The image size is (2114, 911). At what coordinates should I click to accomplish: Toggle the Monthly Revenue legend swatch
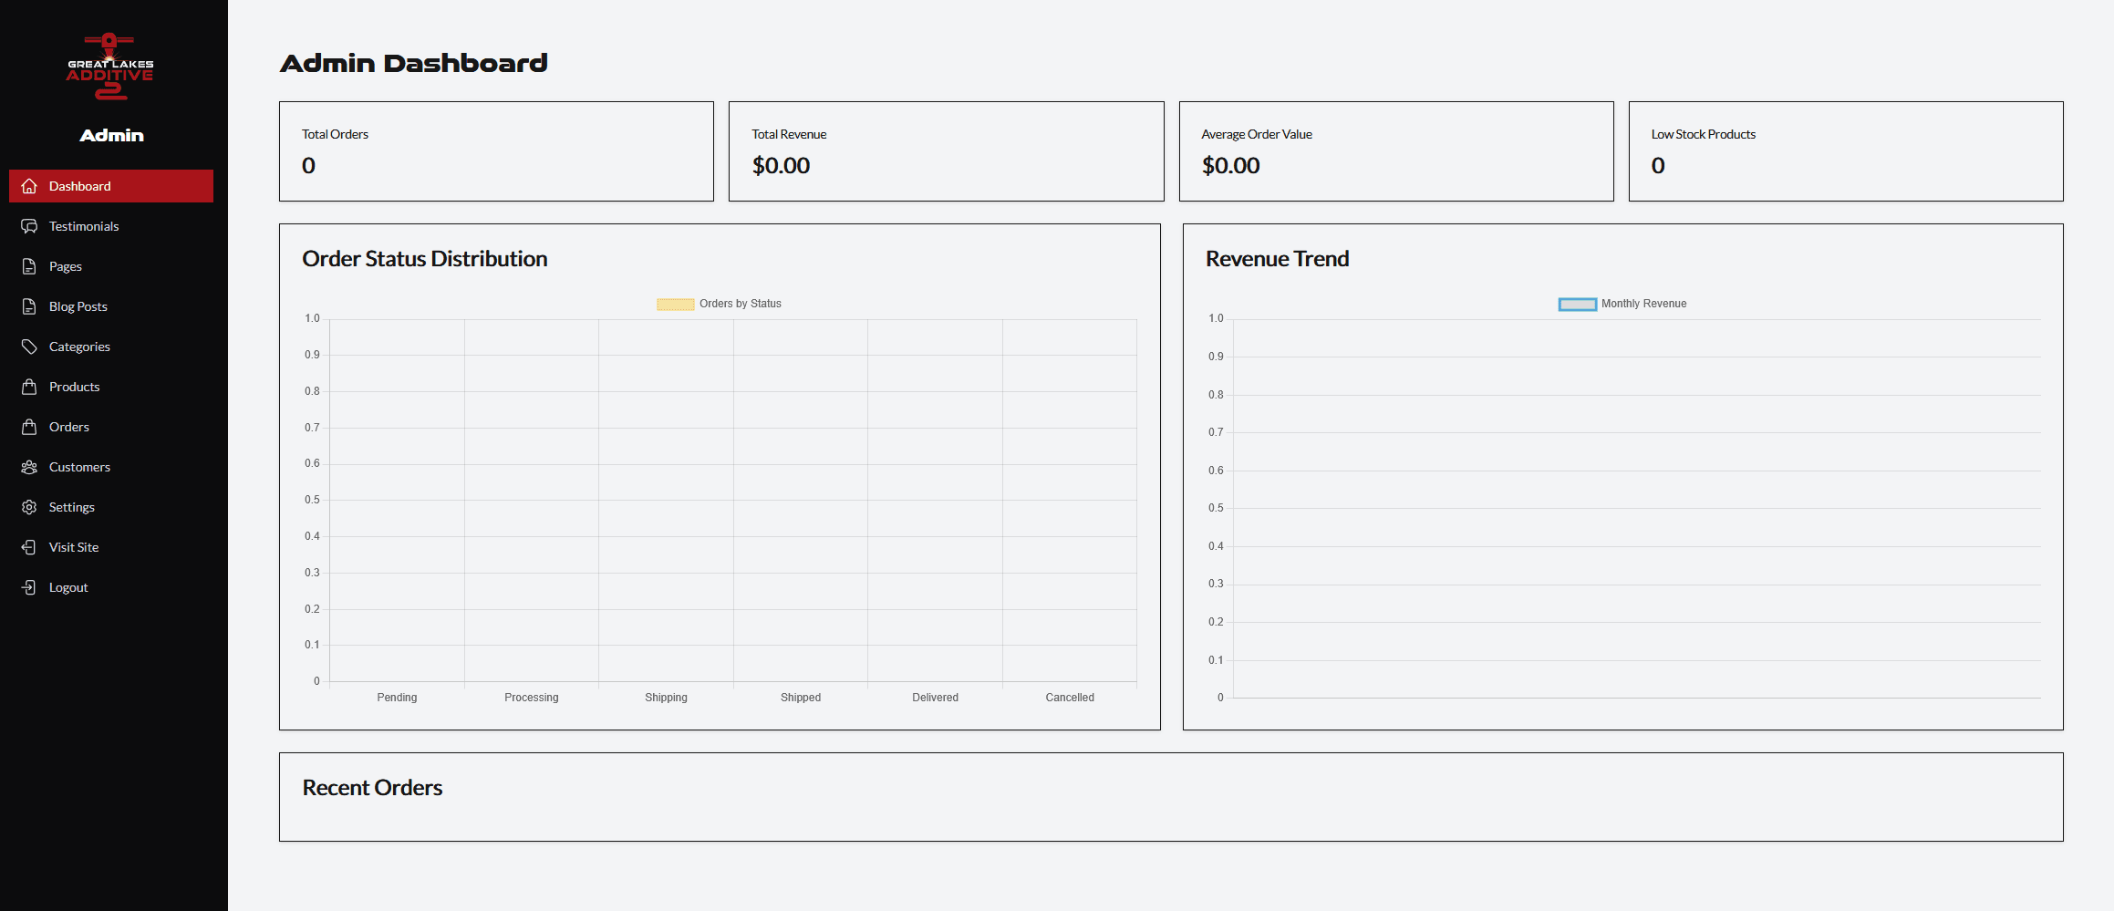point(1578,305)
